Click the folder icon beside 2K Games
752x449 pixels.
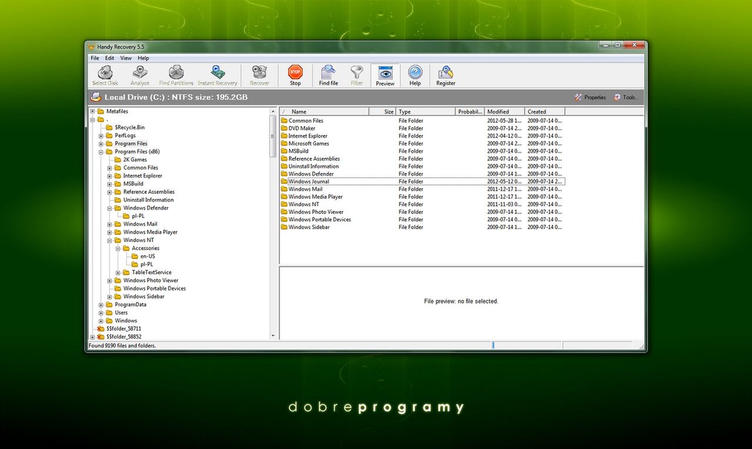[x=117, y=160]
